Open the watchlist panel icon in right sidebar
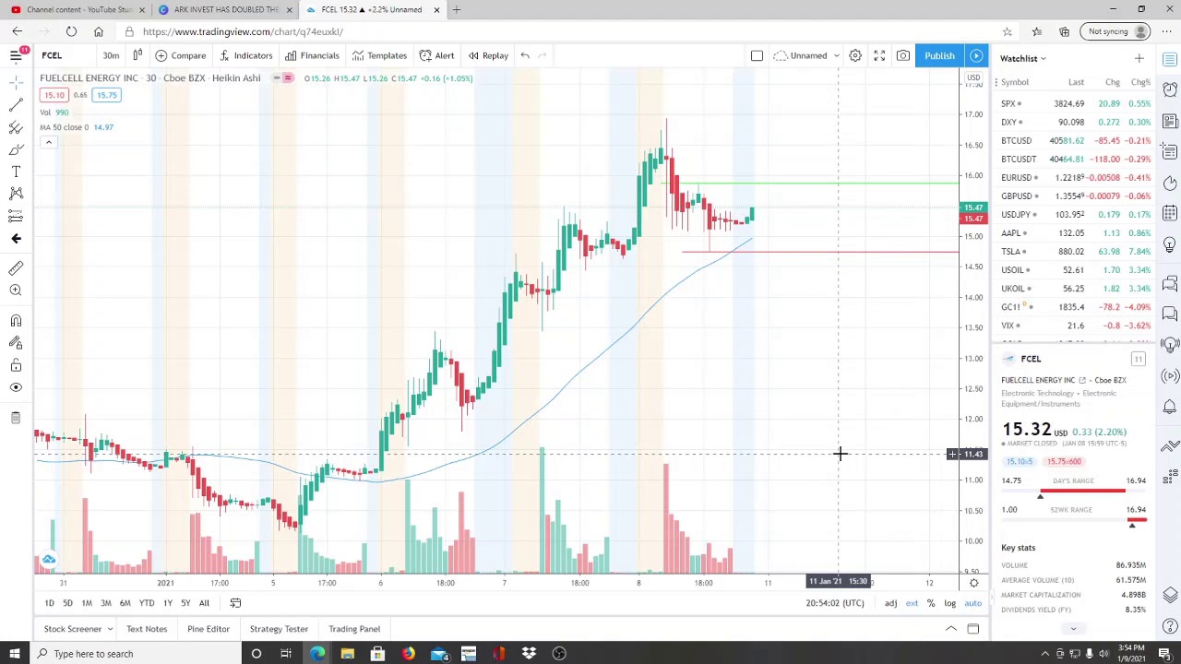Viewport: 1181px width, 664px height. point(1170,59)
